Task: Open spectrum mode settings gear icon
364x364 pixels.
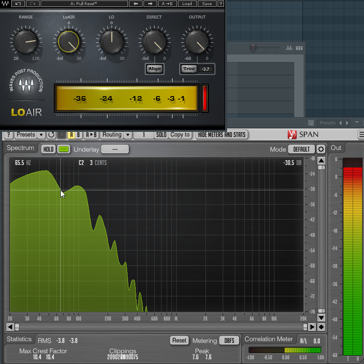Action: pos(321,149)
